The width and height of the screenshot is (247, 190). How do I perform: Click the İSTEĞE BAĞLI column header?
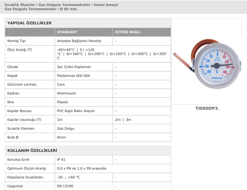[128, 32]
